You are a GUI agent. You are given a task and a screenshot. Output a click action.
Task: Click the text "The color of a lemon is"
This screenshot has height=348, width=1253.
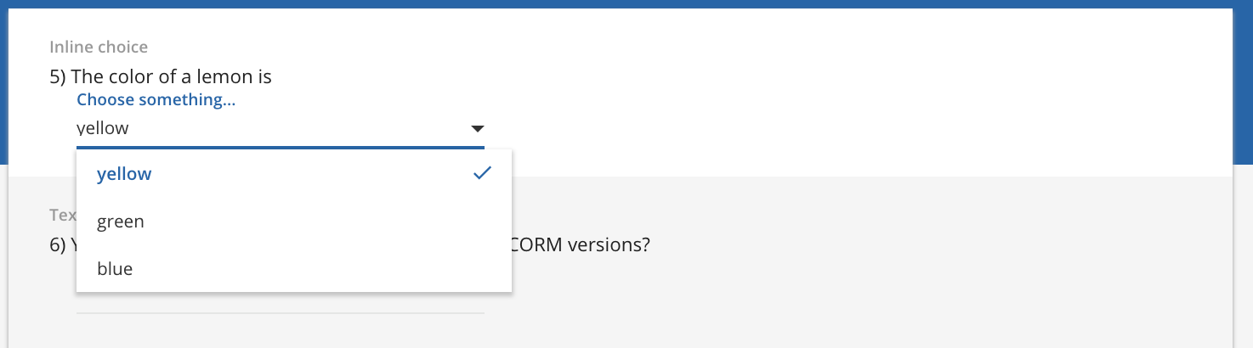[x=172, y=76]
